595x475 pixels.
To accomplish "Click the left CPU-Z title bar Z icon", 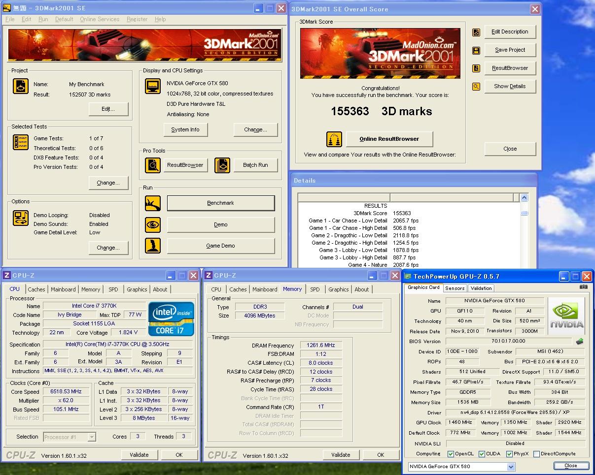I will (x=7, y=275).
